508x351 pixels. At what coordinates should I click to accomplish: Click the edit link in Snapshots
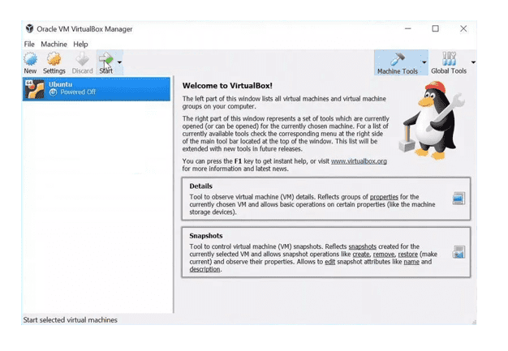329,262
